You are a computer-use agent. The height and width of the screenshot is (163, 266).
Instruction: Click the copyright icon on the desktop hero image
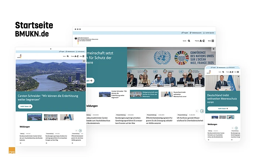tap(214, 49)
